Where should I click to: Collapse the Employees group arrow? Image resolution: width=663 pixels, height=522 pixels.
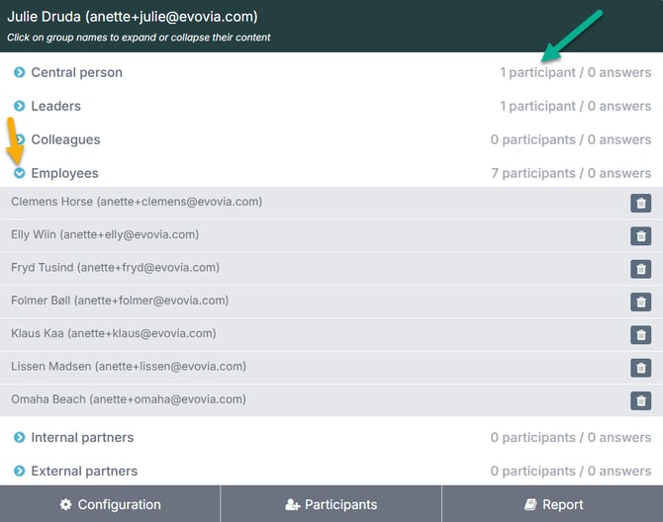point(19,173)
